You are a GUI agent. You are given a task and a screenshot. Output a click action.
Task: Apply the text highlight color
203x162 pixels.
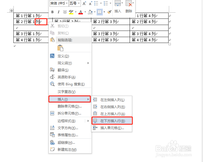(71, 12)
